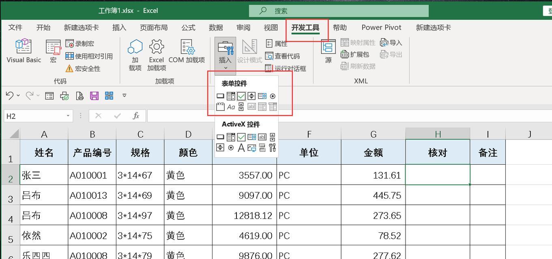The width and height of the screenshot is (552, 259).
Task: Select the form control Option Button icon
Action: click(x=273, y=96)
